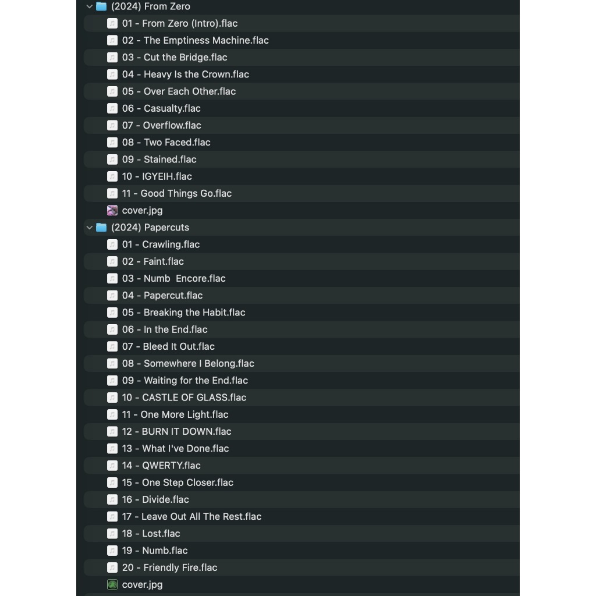This screenshot has height=596, width=596.
Task: Click audio file icon for Heavy Is the Crown
Action: (112, 74)
